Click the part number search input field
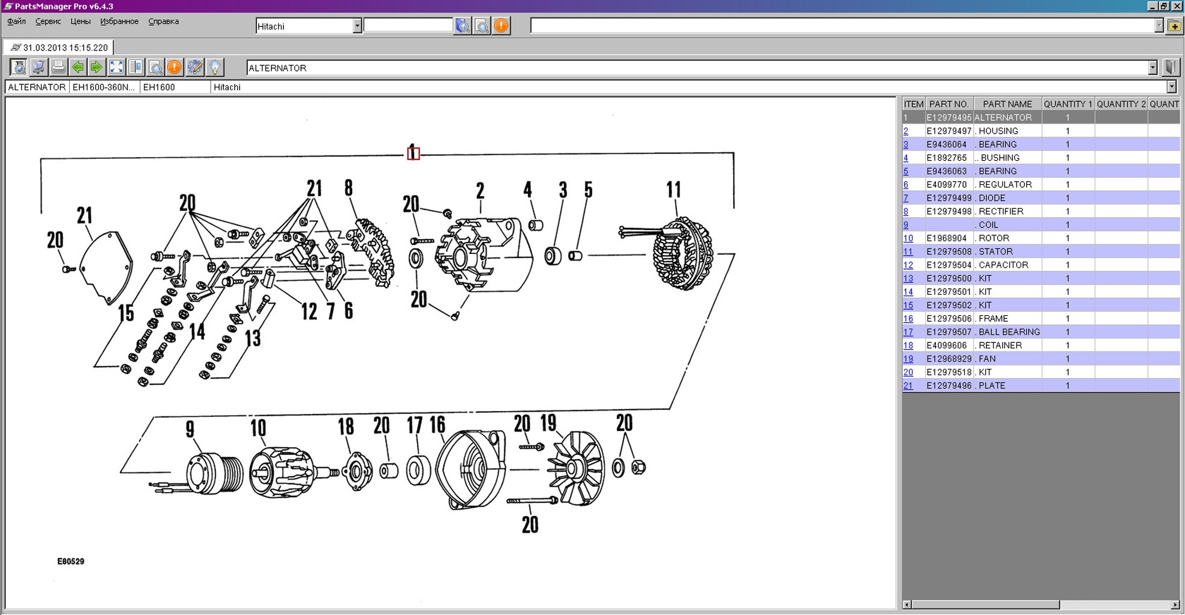Screen dimensions: 1185x615 (408, 26)
